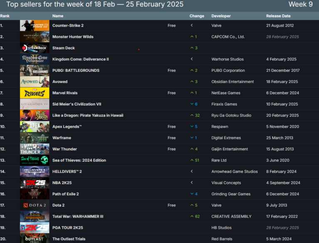The image size is (319, 243).
Task: Open the Dota 2 logo thumbnail
Action: [34, 205]
